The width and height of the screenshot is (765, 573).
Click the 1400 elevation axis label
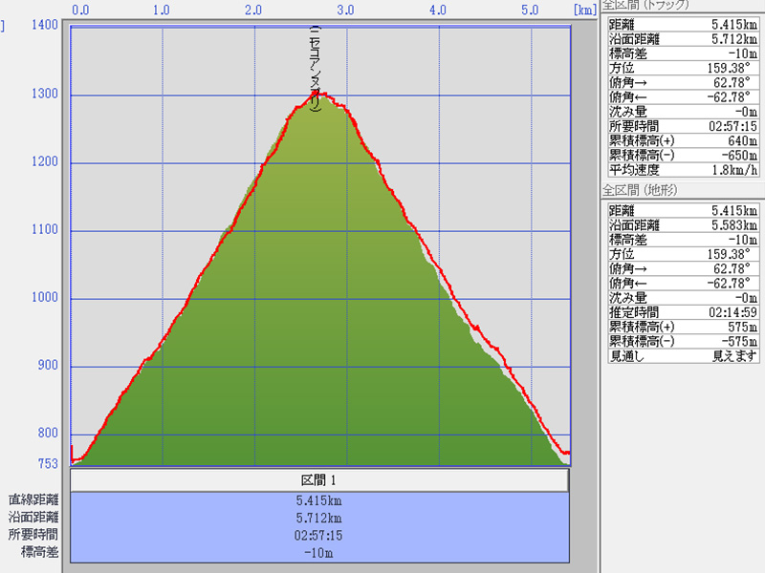click(x=44, y=26)
